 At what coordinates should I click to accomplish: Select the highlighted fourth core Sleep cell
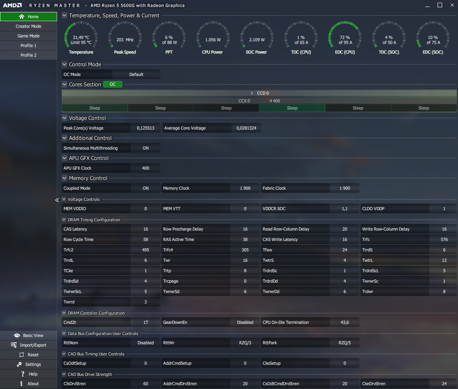(x=292, y=108)
